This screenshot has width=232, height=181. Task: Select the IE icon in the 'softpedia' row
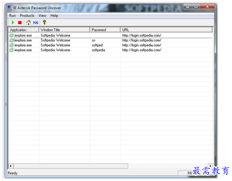pyautogui.click(x=11, y=50)
